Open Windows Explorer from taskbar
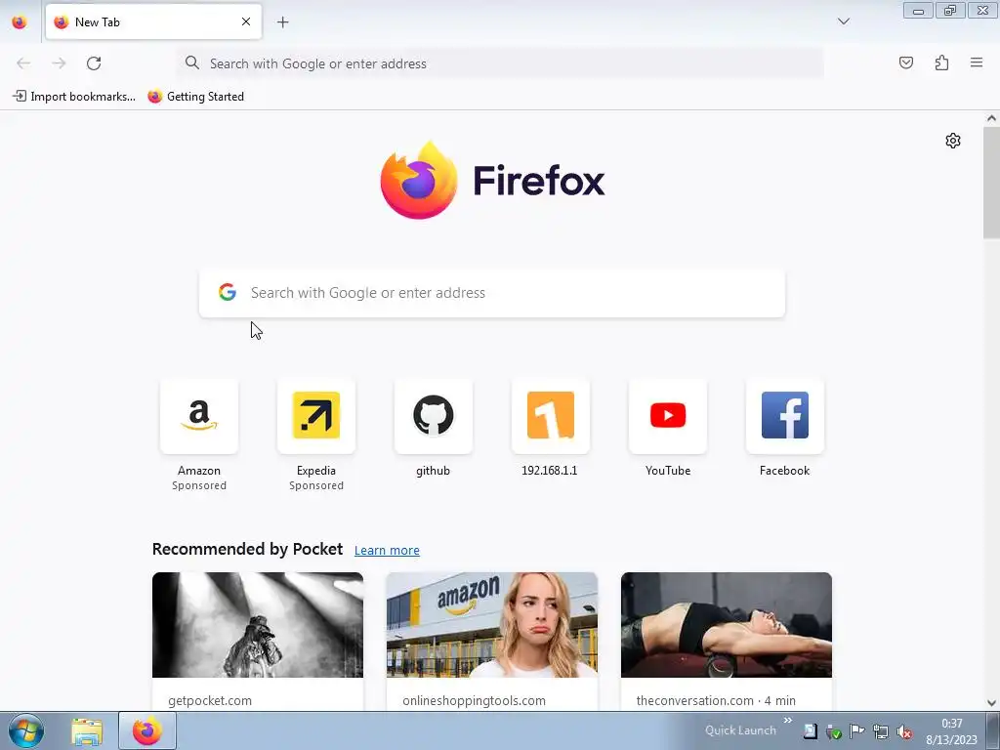 (87, 731)
